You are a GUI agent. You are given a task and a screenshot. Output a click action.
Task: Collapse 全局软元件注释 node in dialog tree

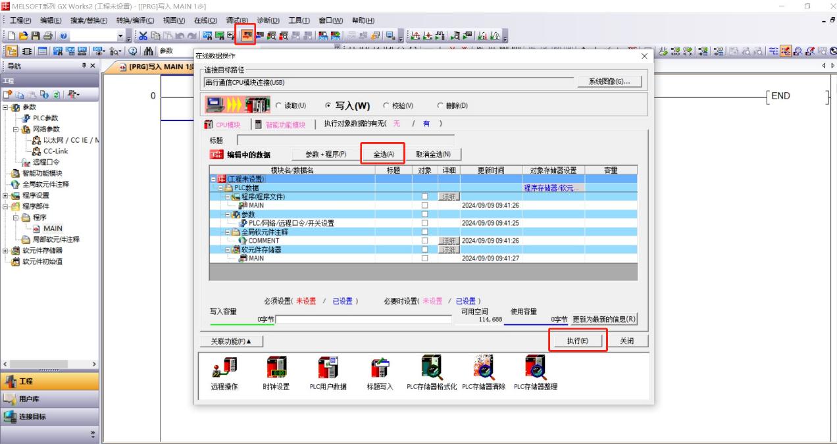(228, 232)
